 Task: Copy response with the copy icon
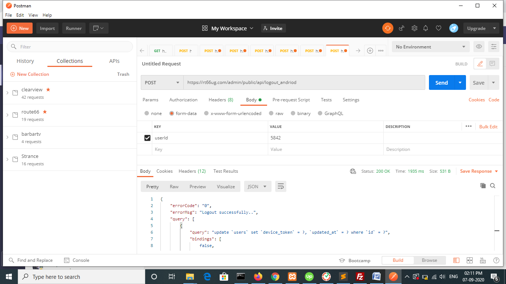[483, 186]
